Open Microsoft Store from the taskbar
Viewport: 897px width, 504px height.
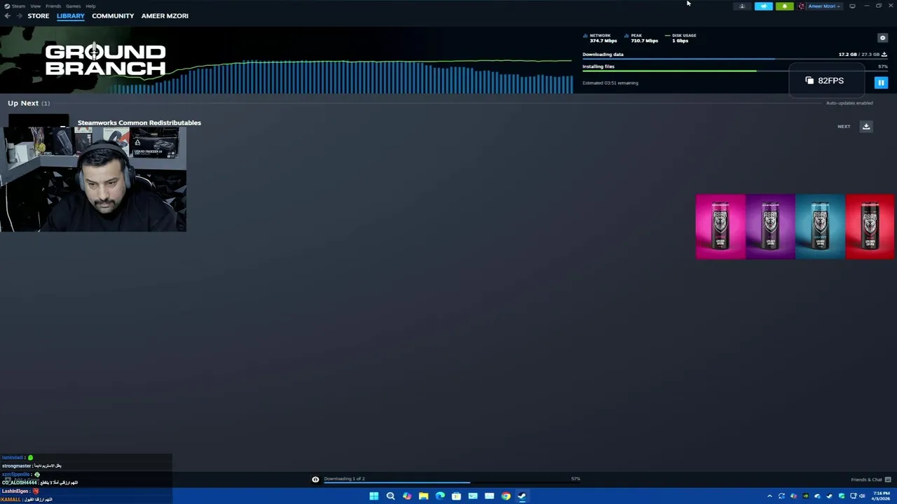click(456, 496)
